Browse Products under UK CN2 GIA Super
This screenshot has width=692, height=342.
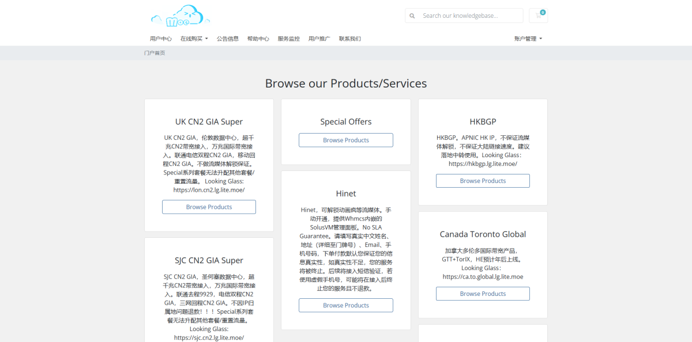point(209,207)
